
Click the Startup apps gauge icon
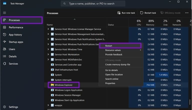pos(4,42)
